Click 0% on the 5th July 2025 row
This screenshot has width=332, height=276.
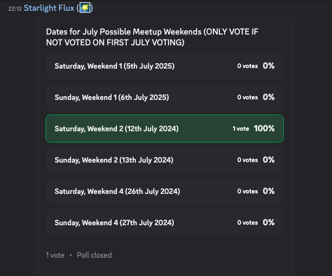point(269,66)
